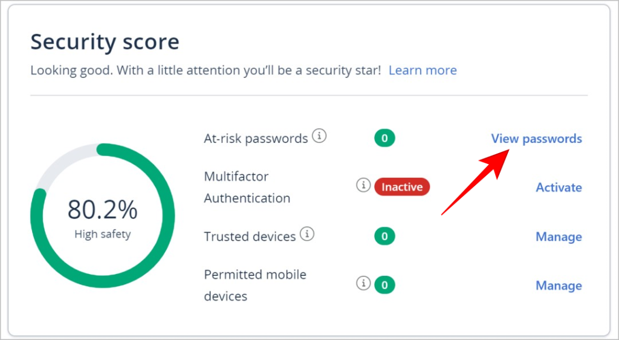Select the At-risk passwords label

coord(256,139)
